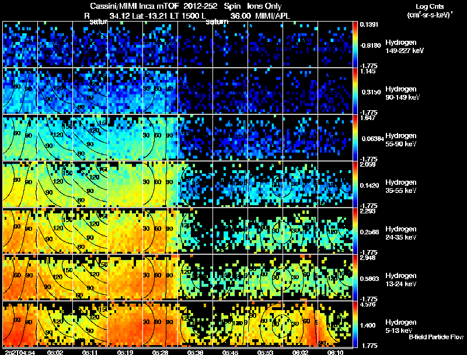The height and width of the screenshot is (355, 467).
Task: Click the time axis label '06:10'
Action: tap(335, 352)
